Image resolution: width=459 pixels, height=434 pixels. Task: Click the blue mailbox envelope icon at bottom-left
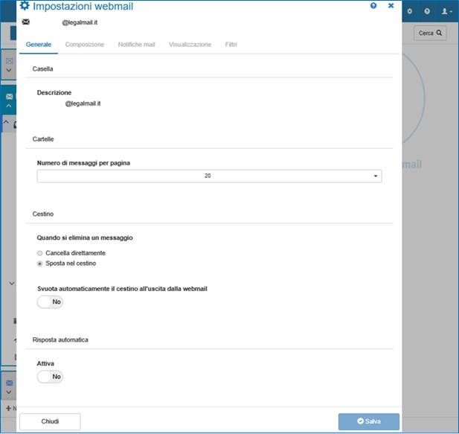coord(9,383)
